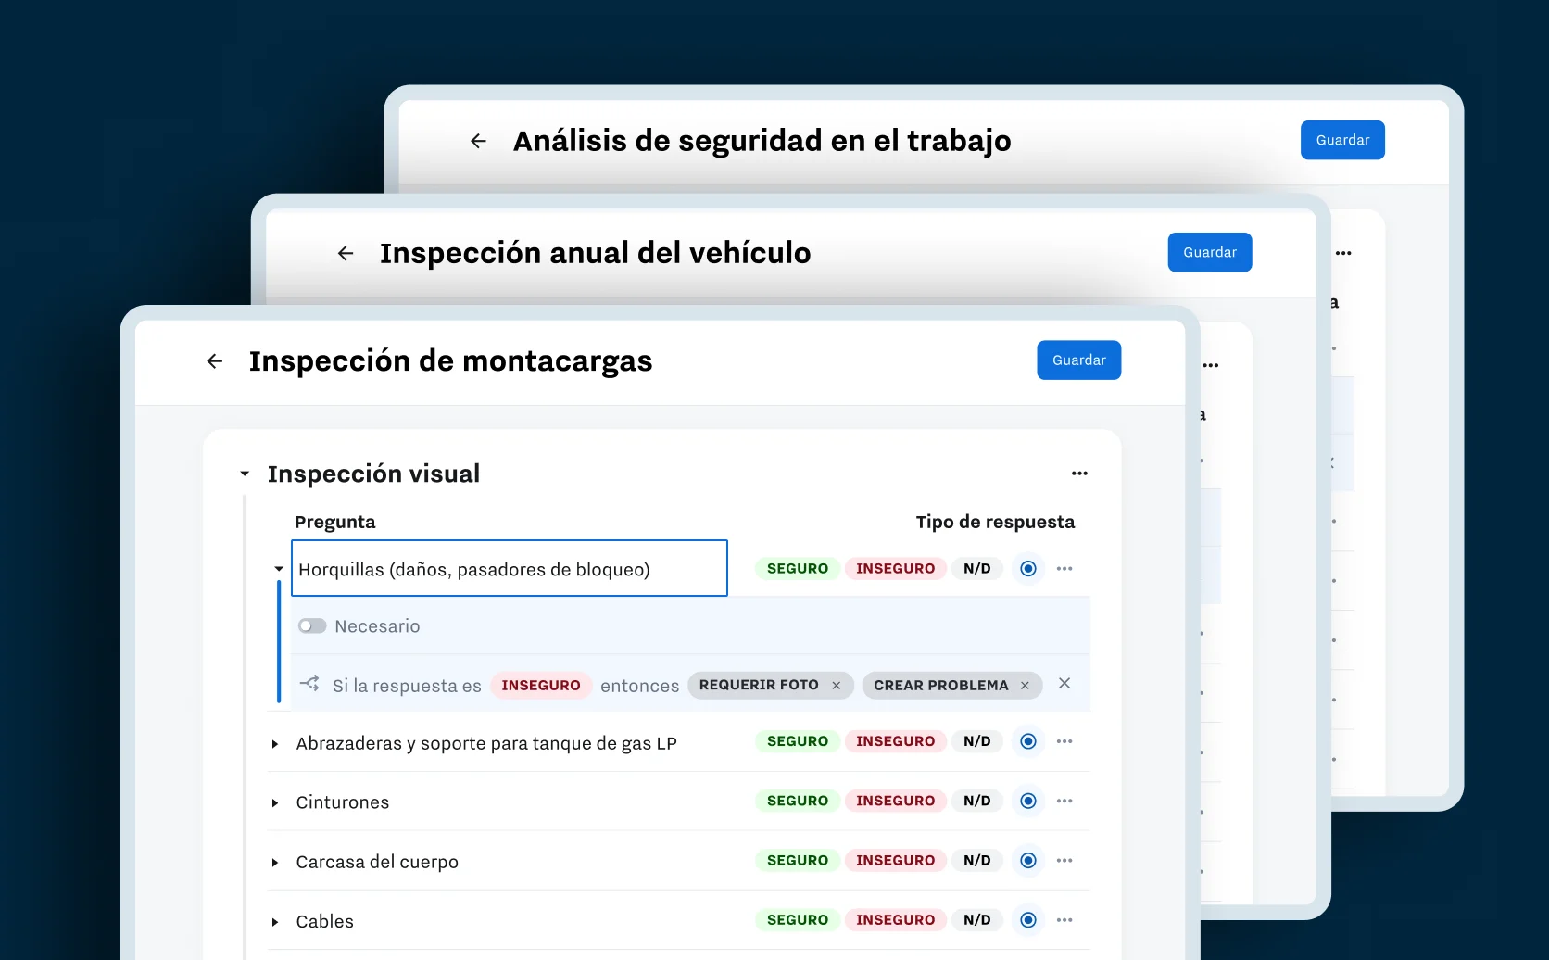Click the Tipo de respuesta column header
Screen dimensions: 1549x960
pyautogui.click(x=995, y=522)
